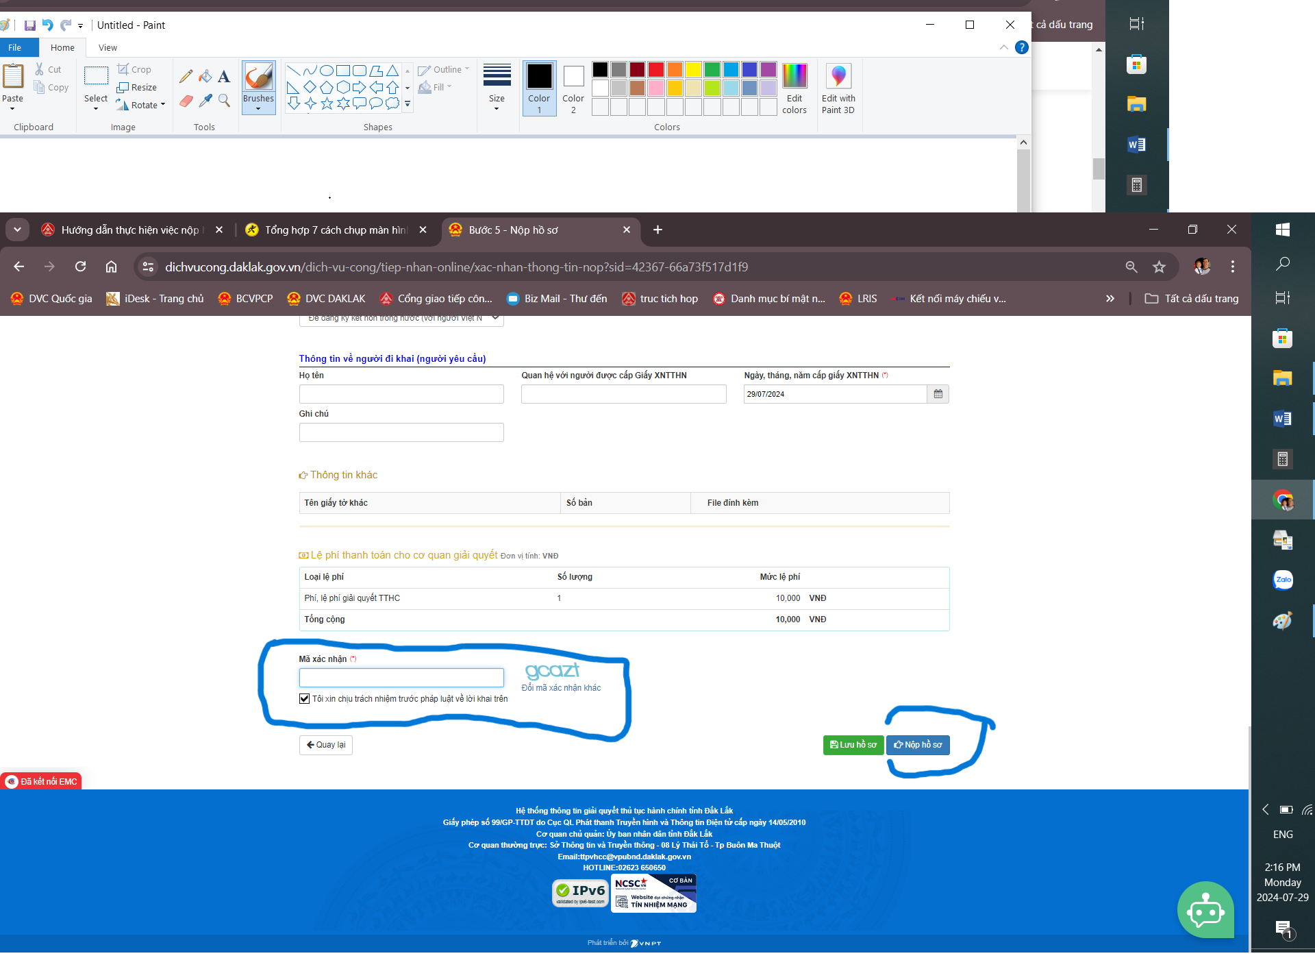
Task: Go to browser home page
Action: [x=111, y=267]
